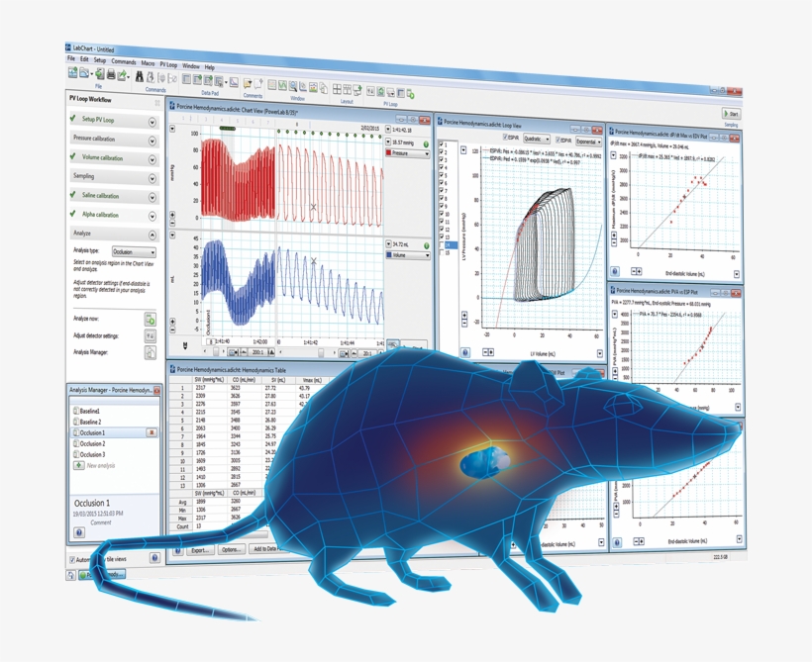Open the Adjust detector settings icon

(151, 336)
